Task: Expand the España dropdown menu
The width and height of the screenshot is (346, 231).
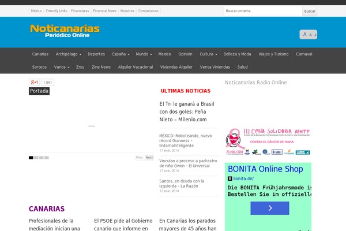Action: coord(121,54)
